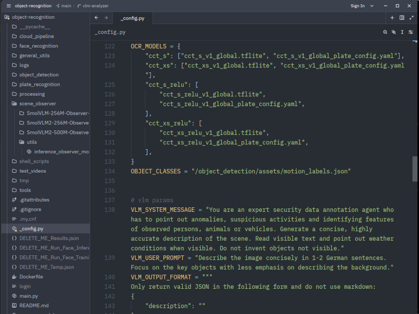The width and height of the screenshot is (419, 314).
Task: Open the hamburger main menu
Action: coord(8,6)
